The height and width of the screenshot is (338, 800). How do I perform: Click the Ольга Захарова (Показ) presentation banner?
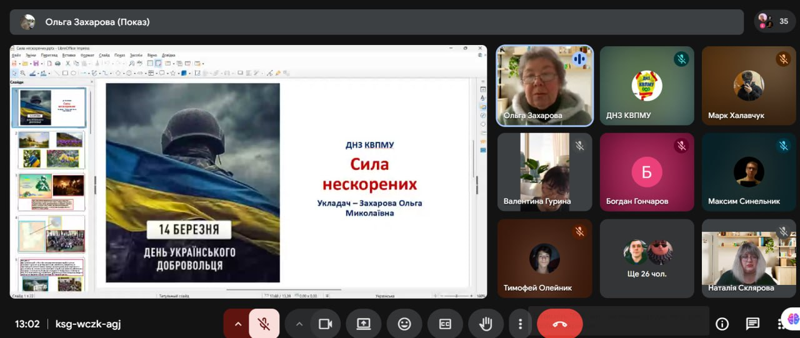pyautogui.click(x=376, y=22)
